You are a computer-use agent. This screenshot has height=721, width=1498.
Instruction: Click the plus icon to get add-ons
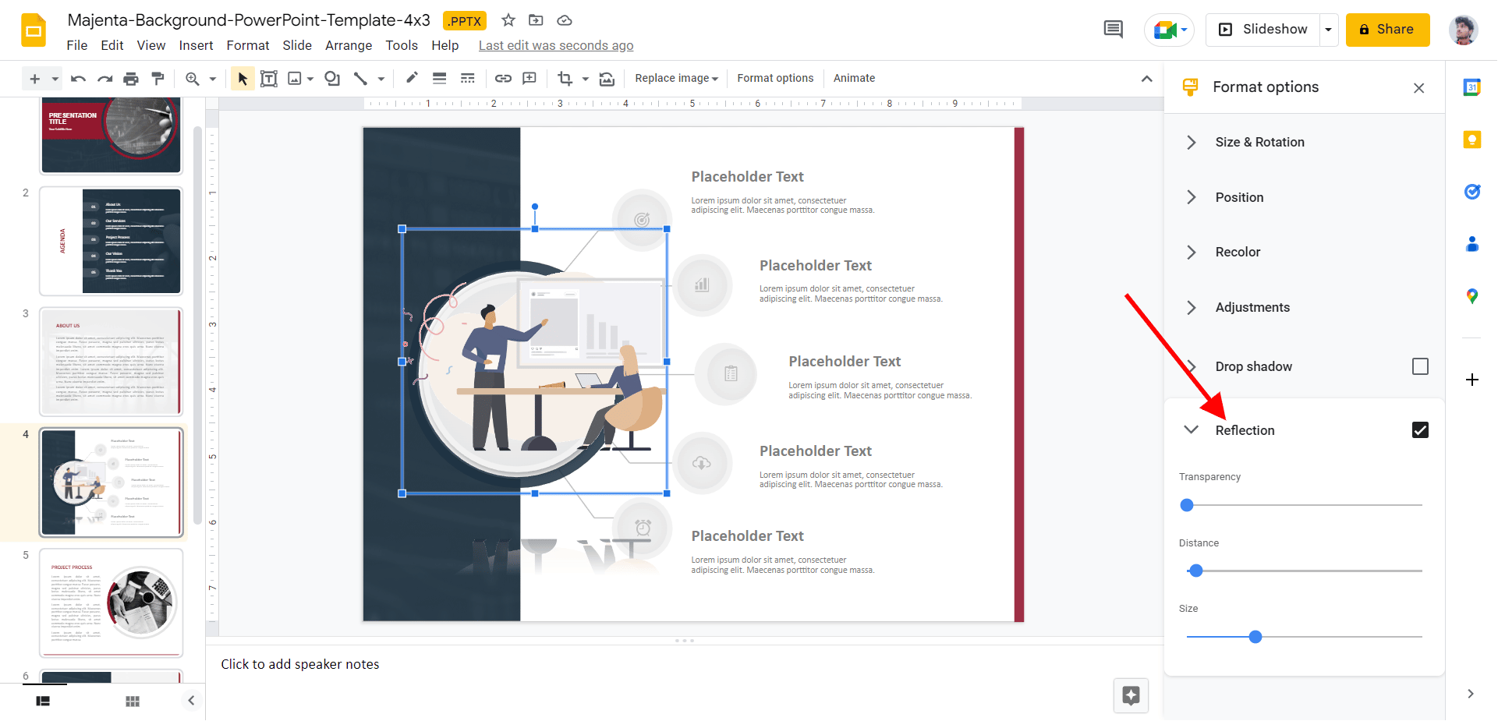(x=1471, y=380)
